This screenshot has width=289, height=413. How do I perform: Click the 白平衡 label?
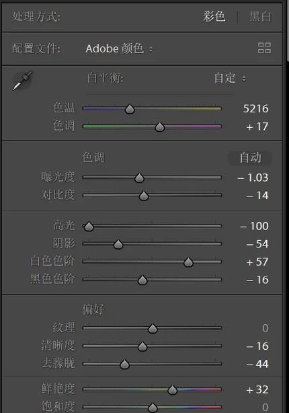[x=106, y=78]
